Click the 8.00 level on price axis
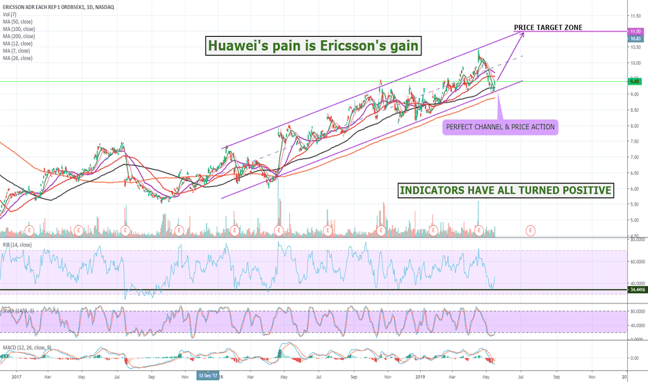This screenshot has height=382, width=648. 635,126
